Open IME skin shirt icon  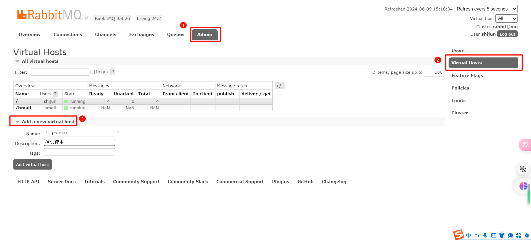(x=502, y=235)
